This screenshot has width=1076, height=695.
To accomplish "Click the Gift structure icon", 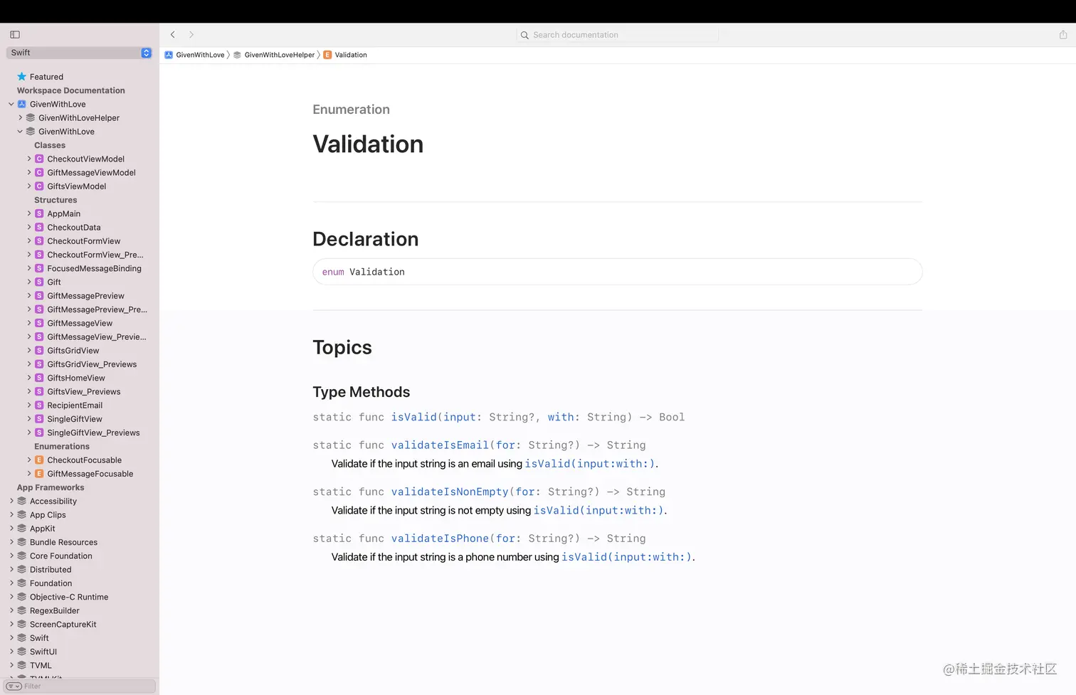I will click(39, 282).
